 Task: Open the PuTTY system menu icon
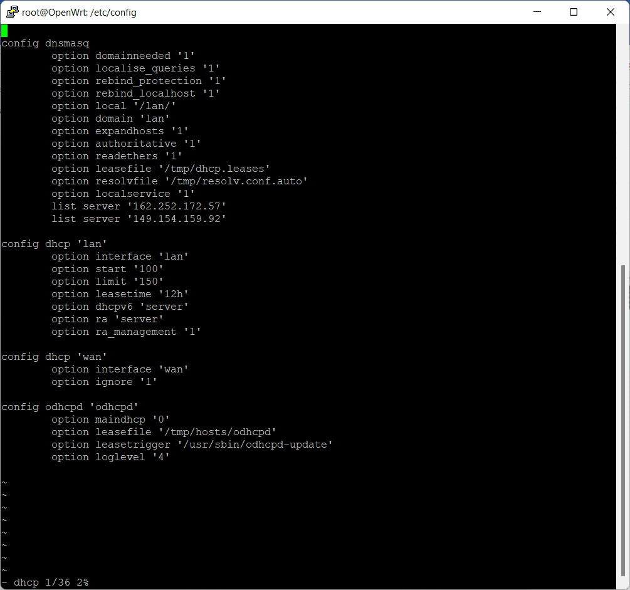(12, 12)
